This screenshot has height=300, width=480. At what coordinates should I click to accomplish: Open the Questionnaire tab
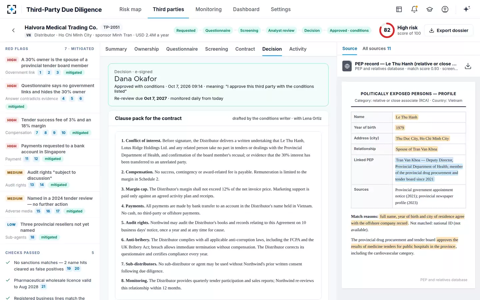[x=182, y=49]
